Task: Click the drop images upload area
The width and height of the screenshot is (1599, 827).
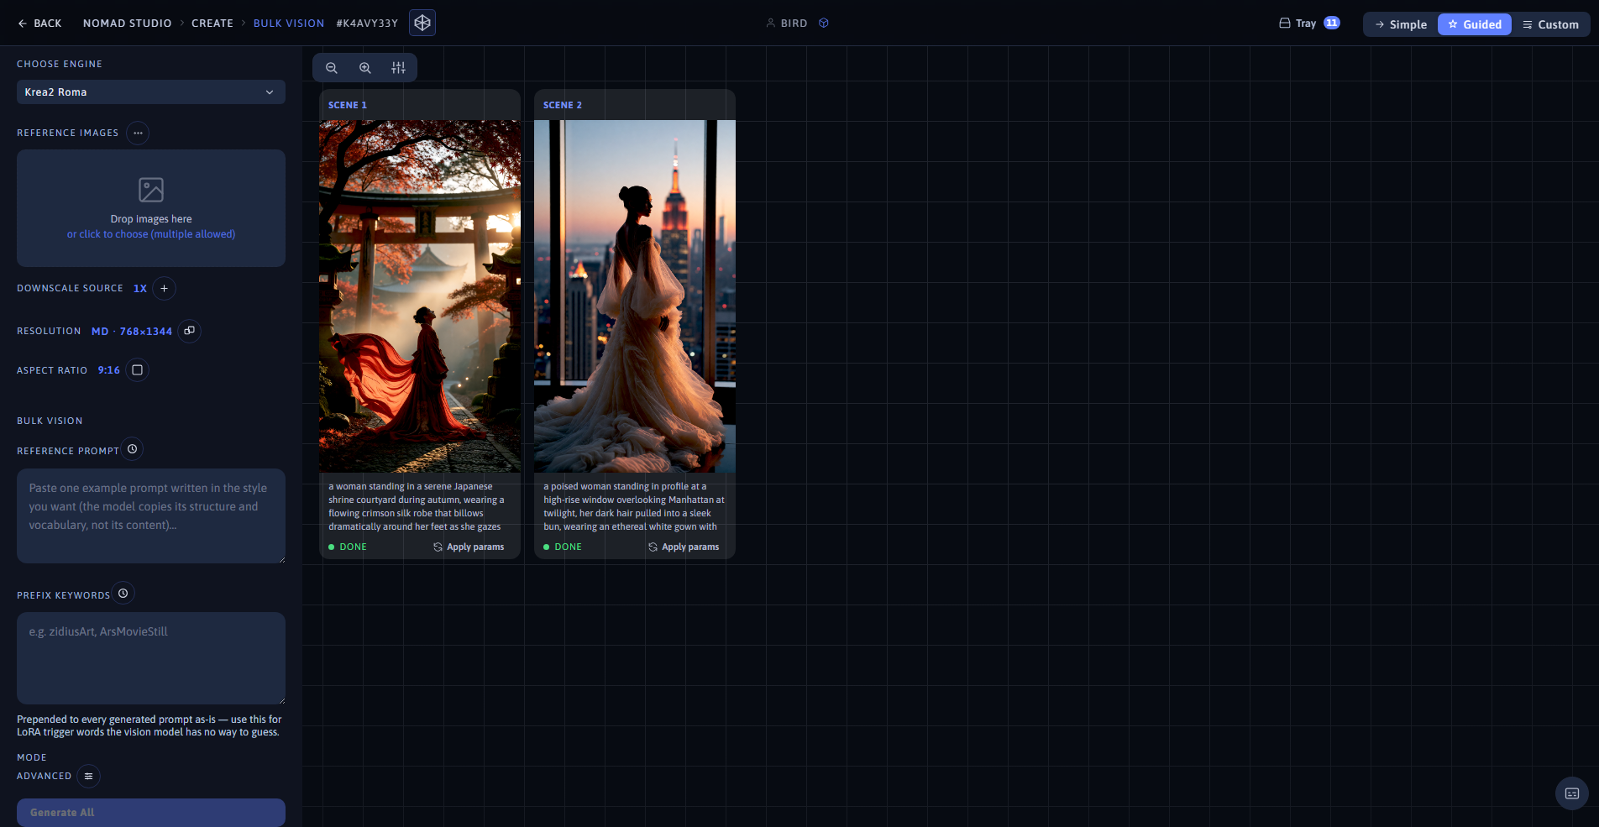Action: (x=151, y=208)
